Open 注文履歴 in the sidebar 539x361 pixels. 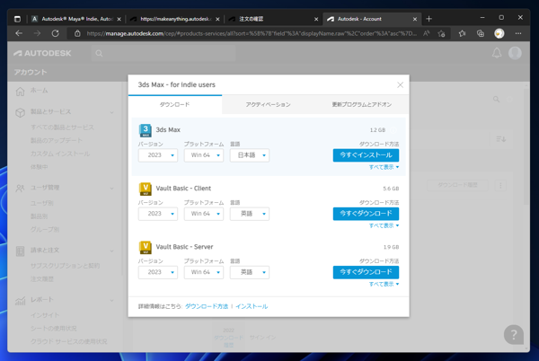point(42,279)
